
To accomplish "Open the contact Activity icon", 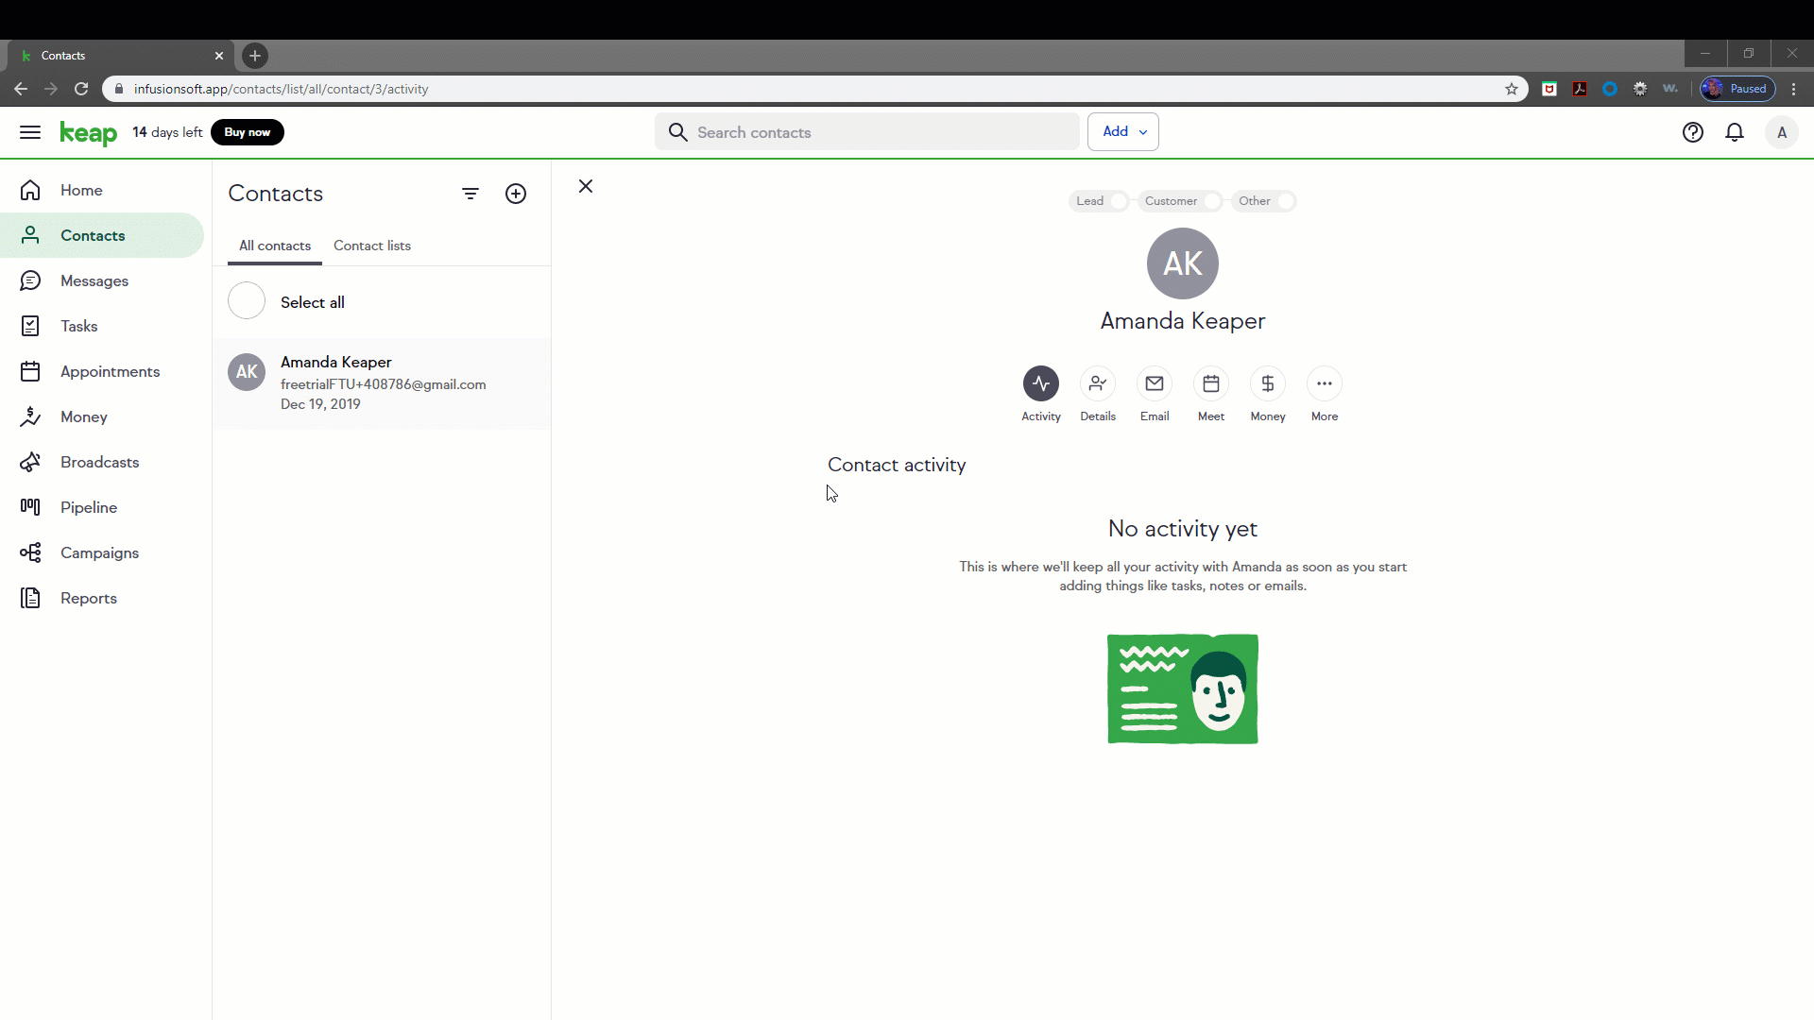I will pyautogui.click(x=1040, y=383).
